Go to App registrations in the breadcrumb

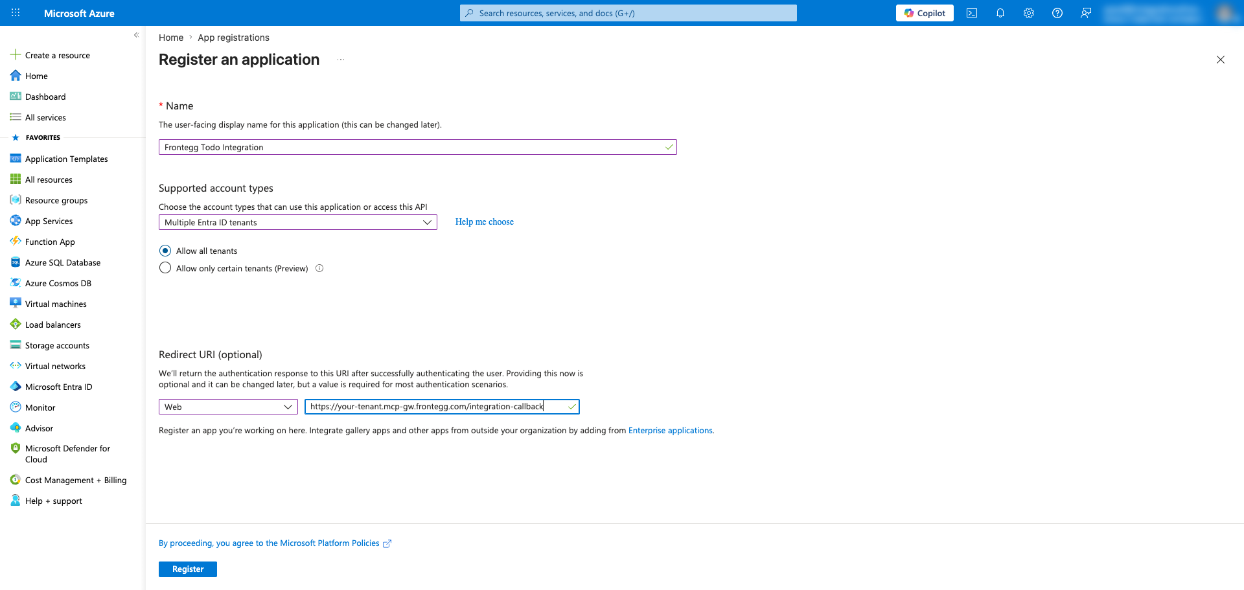click(234, 38)
